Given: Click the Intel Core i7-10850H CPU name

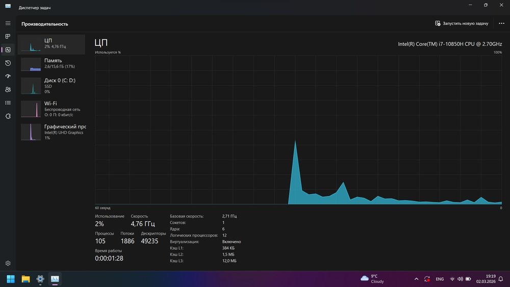Looking at the screenshot, I should (x=450, y=44).
